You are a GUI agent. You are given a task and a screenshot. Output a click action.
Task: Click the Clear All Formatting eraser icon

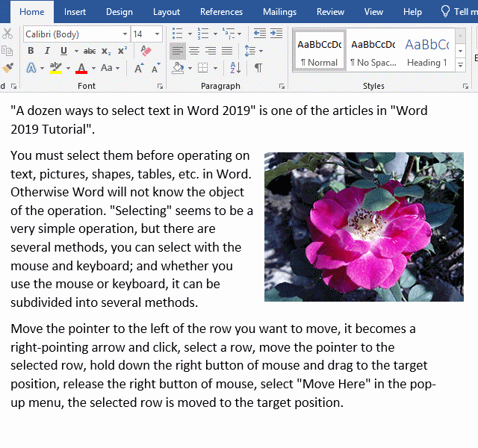146,51
